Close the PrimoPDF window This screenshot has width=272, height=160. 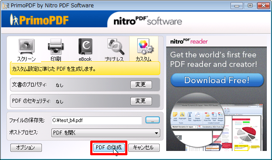tap(263, 6)
